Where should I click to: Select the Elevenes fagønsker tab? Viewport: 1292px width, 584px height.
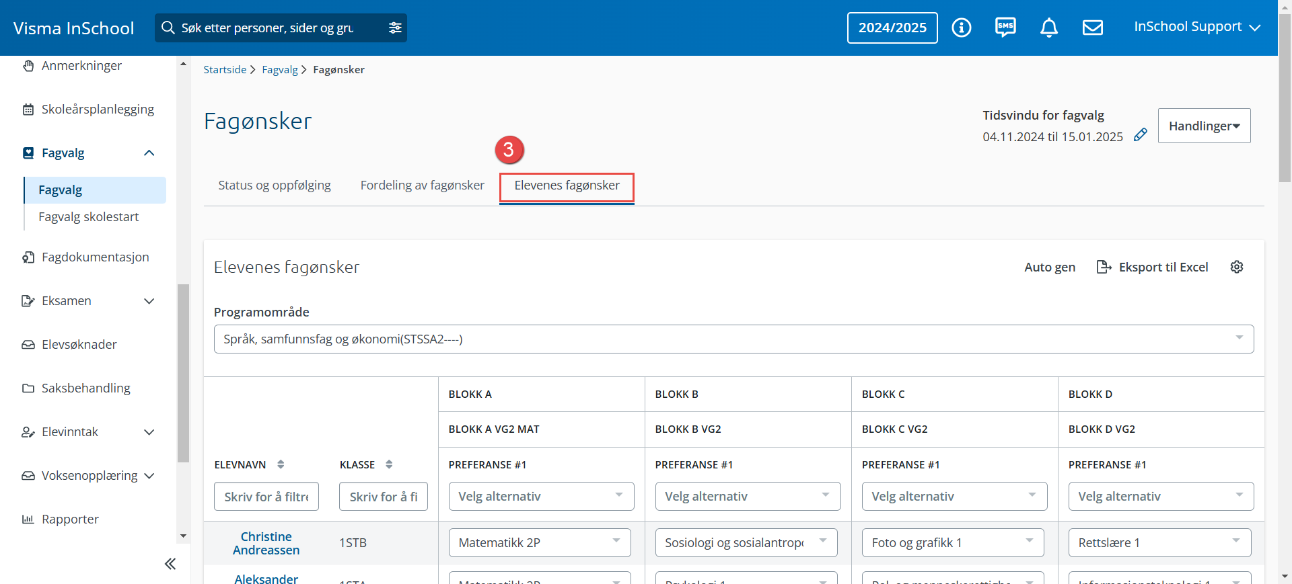coord(567,186)
